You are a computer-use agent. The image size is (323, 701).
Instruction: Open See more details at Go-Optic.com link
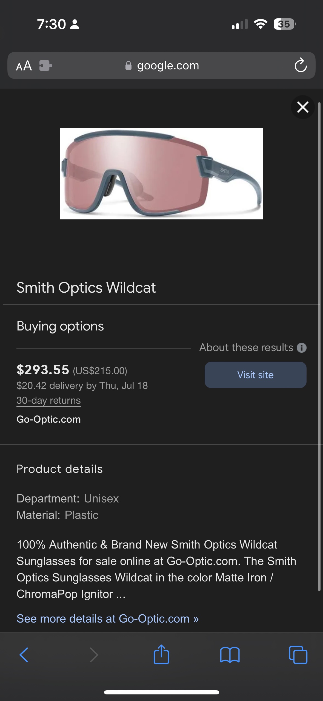[x=107, y=619]
